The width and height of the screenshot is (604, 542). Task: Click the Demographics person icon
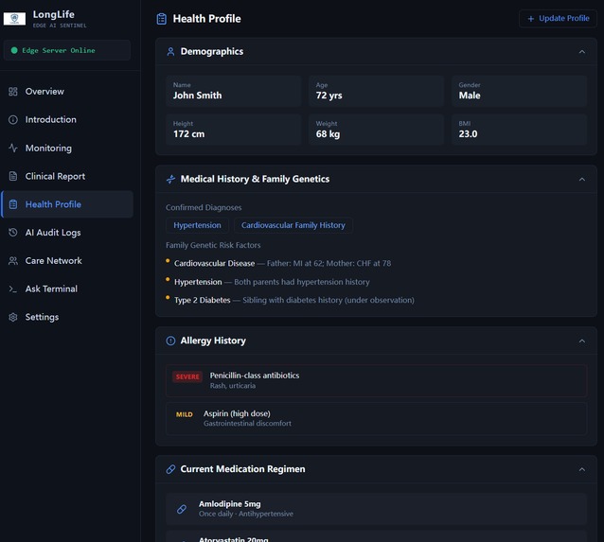click(170, 52)
